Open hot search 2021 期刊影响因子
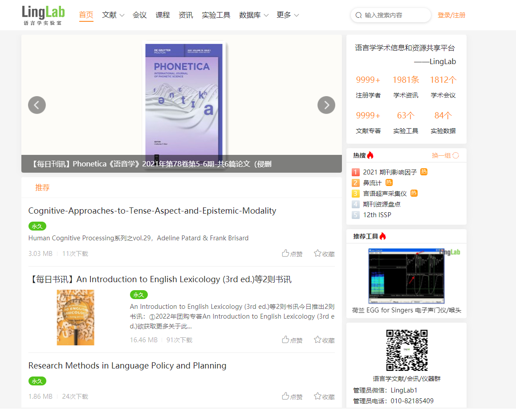 pos(390,172)
